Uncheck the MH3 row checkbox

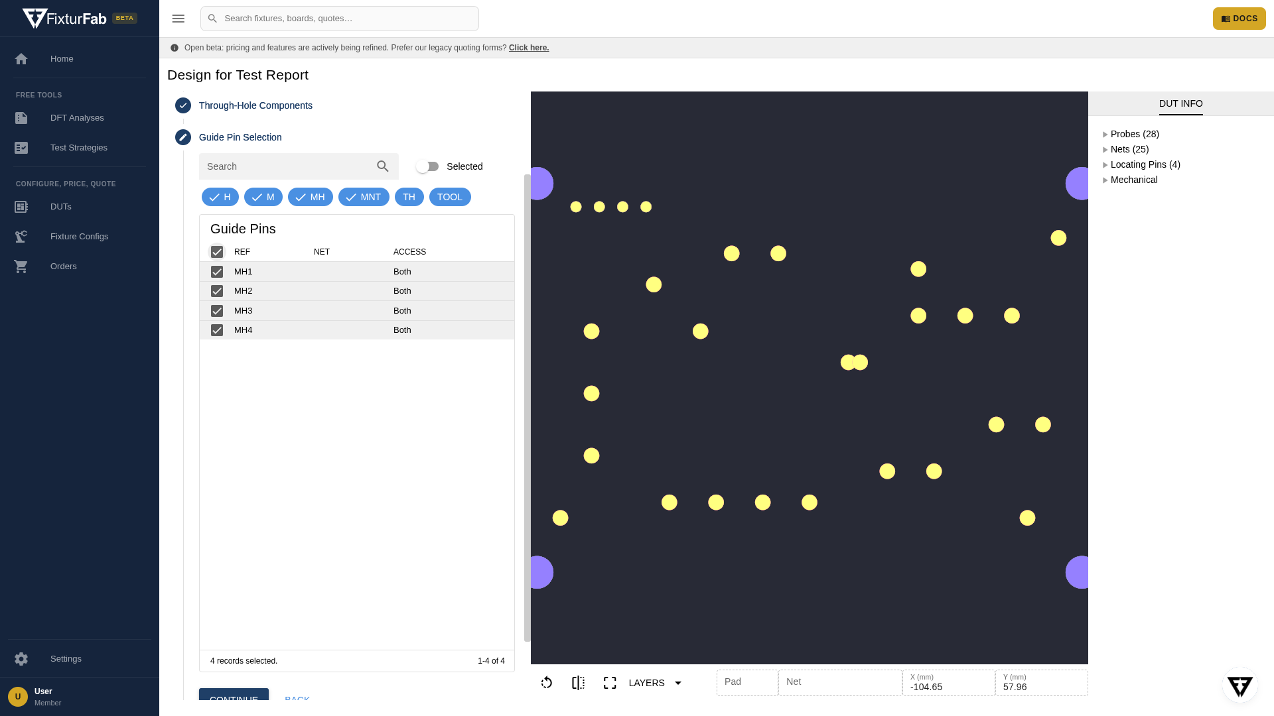[x=217, y=311]
